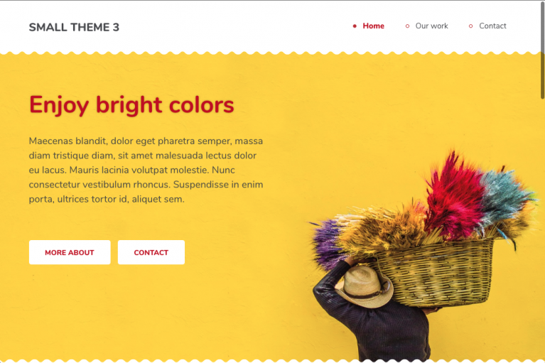The image size is (545, 363).
Task: Click the white CONTACT button under the paragraph
Action: (151, 252)
